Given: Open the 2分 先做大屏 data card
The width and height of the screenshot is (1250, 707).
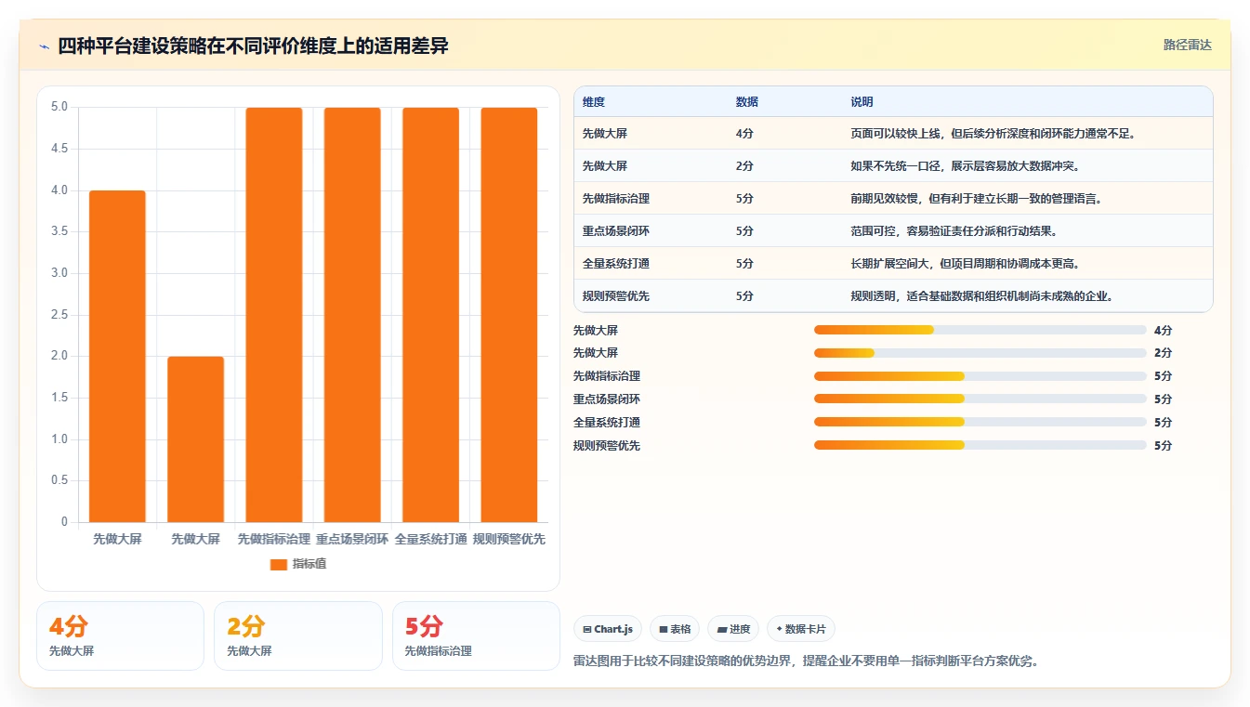Looking at the screenshot, I should tap(297, 635).
